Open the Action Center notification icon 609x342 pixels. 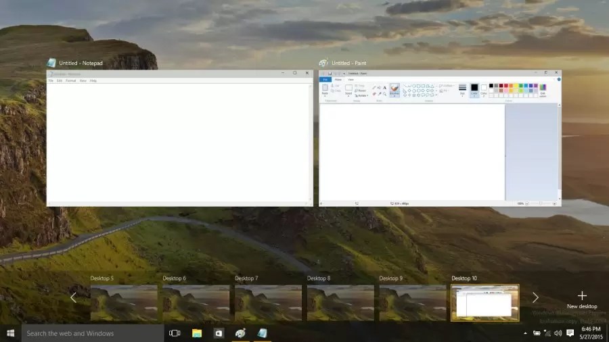tap(570, 333)
